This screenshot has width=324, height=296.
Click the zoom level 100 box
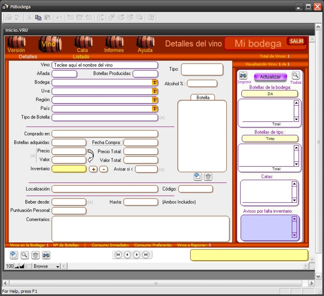pos(10,266)
